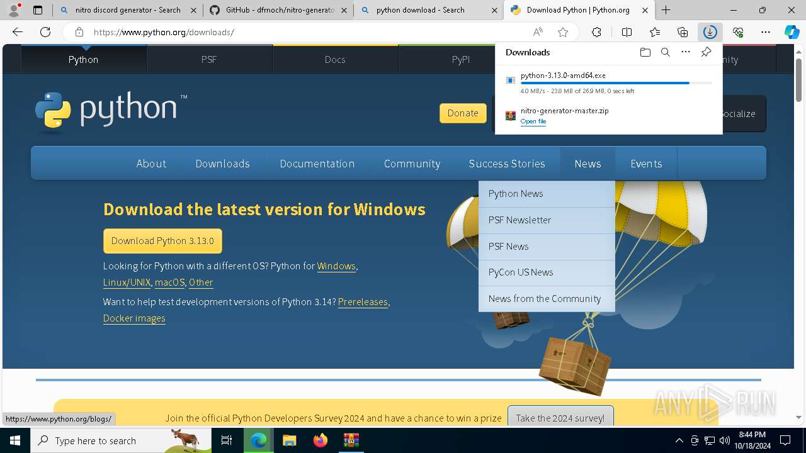
Task: Open the Success Stories menu
Action: [507, 164]
